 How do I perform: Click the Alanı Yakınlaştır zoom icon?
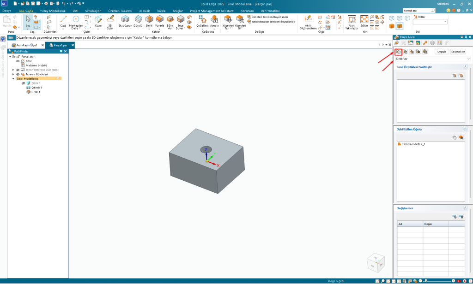point(352,20)
